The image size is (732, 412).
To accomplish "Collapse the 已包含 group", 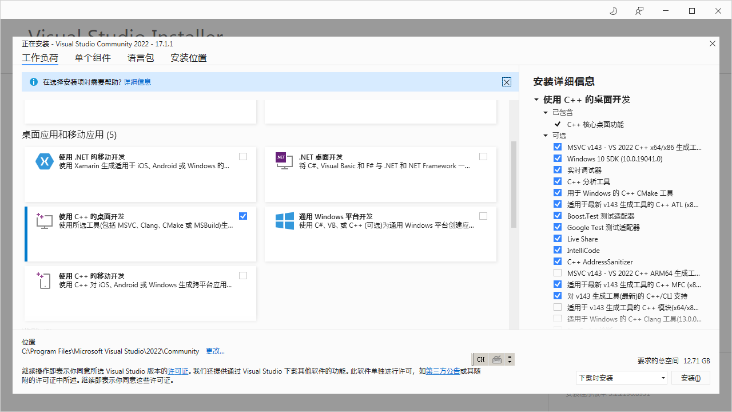I will [x=546, y=113].
